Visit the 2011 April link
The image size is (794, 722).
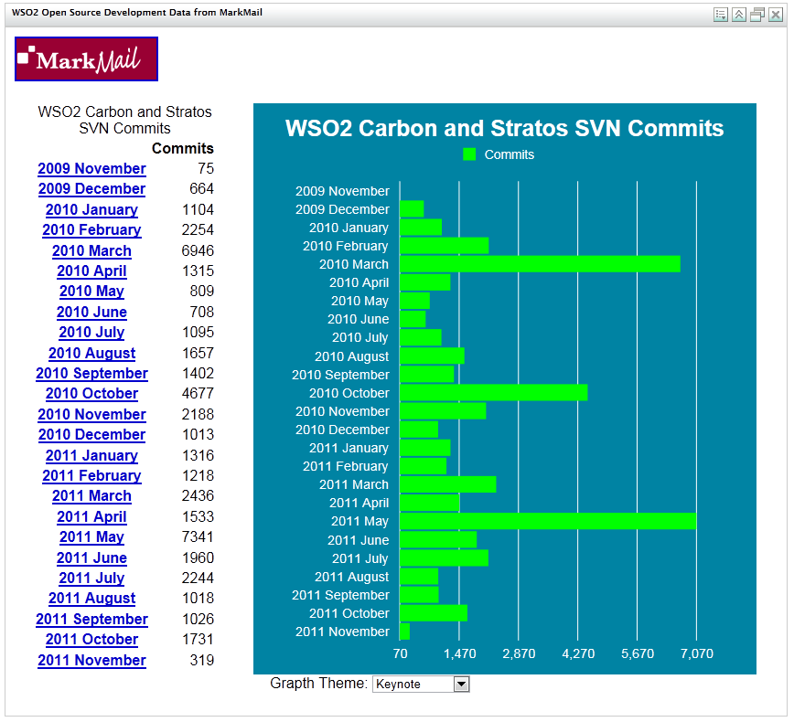coord(91,516)
